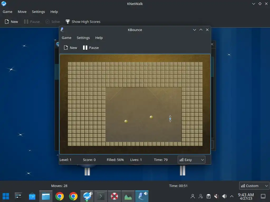Viewport: 270px width, 202px height.
Task: Click the user-with-gear icon in the system tray
Action: point(201,196)
